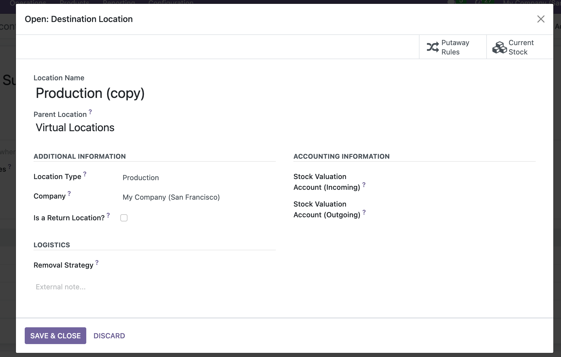Click help icon next to Parent Location
Image resolution: width=561 pixels, height=357 pixels.
[90, 112]
